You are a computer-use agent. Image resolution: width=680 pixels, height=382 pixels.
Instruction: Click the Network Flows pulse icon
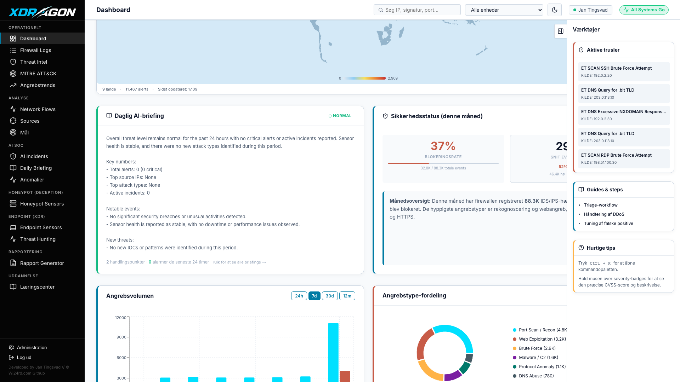[x=13, y=109]
